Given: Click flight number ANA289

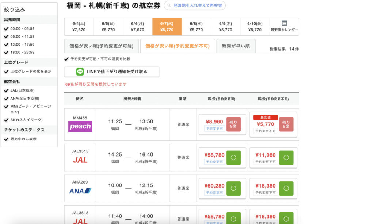Looking at the screenshot, I should coord(80,182).
